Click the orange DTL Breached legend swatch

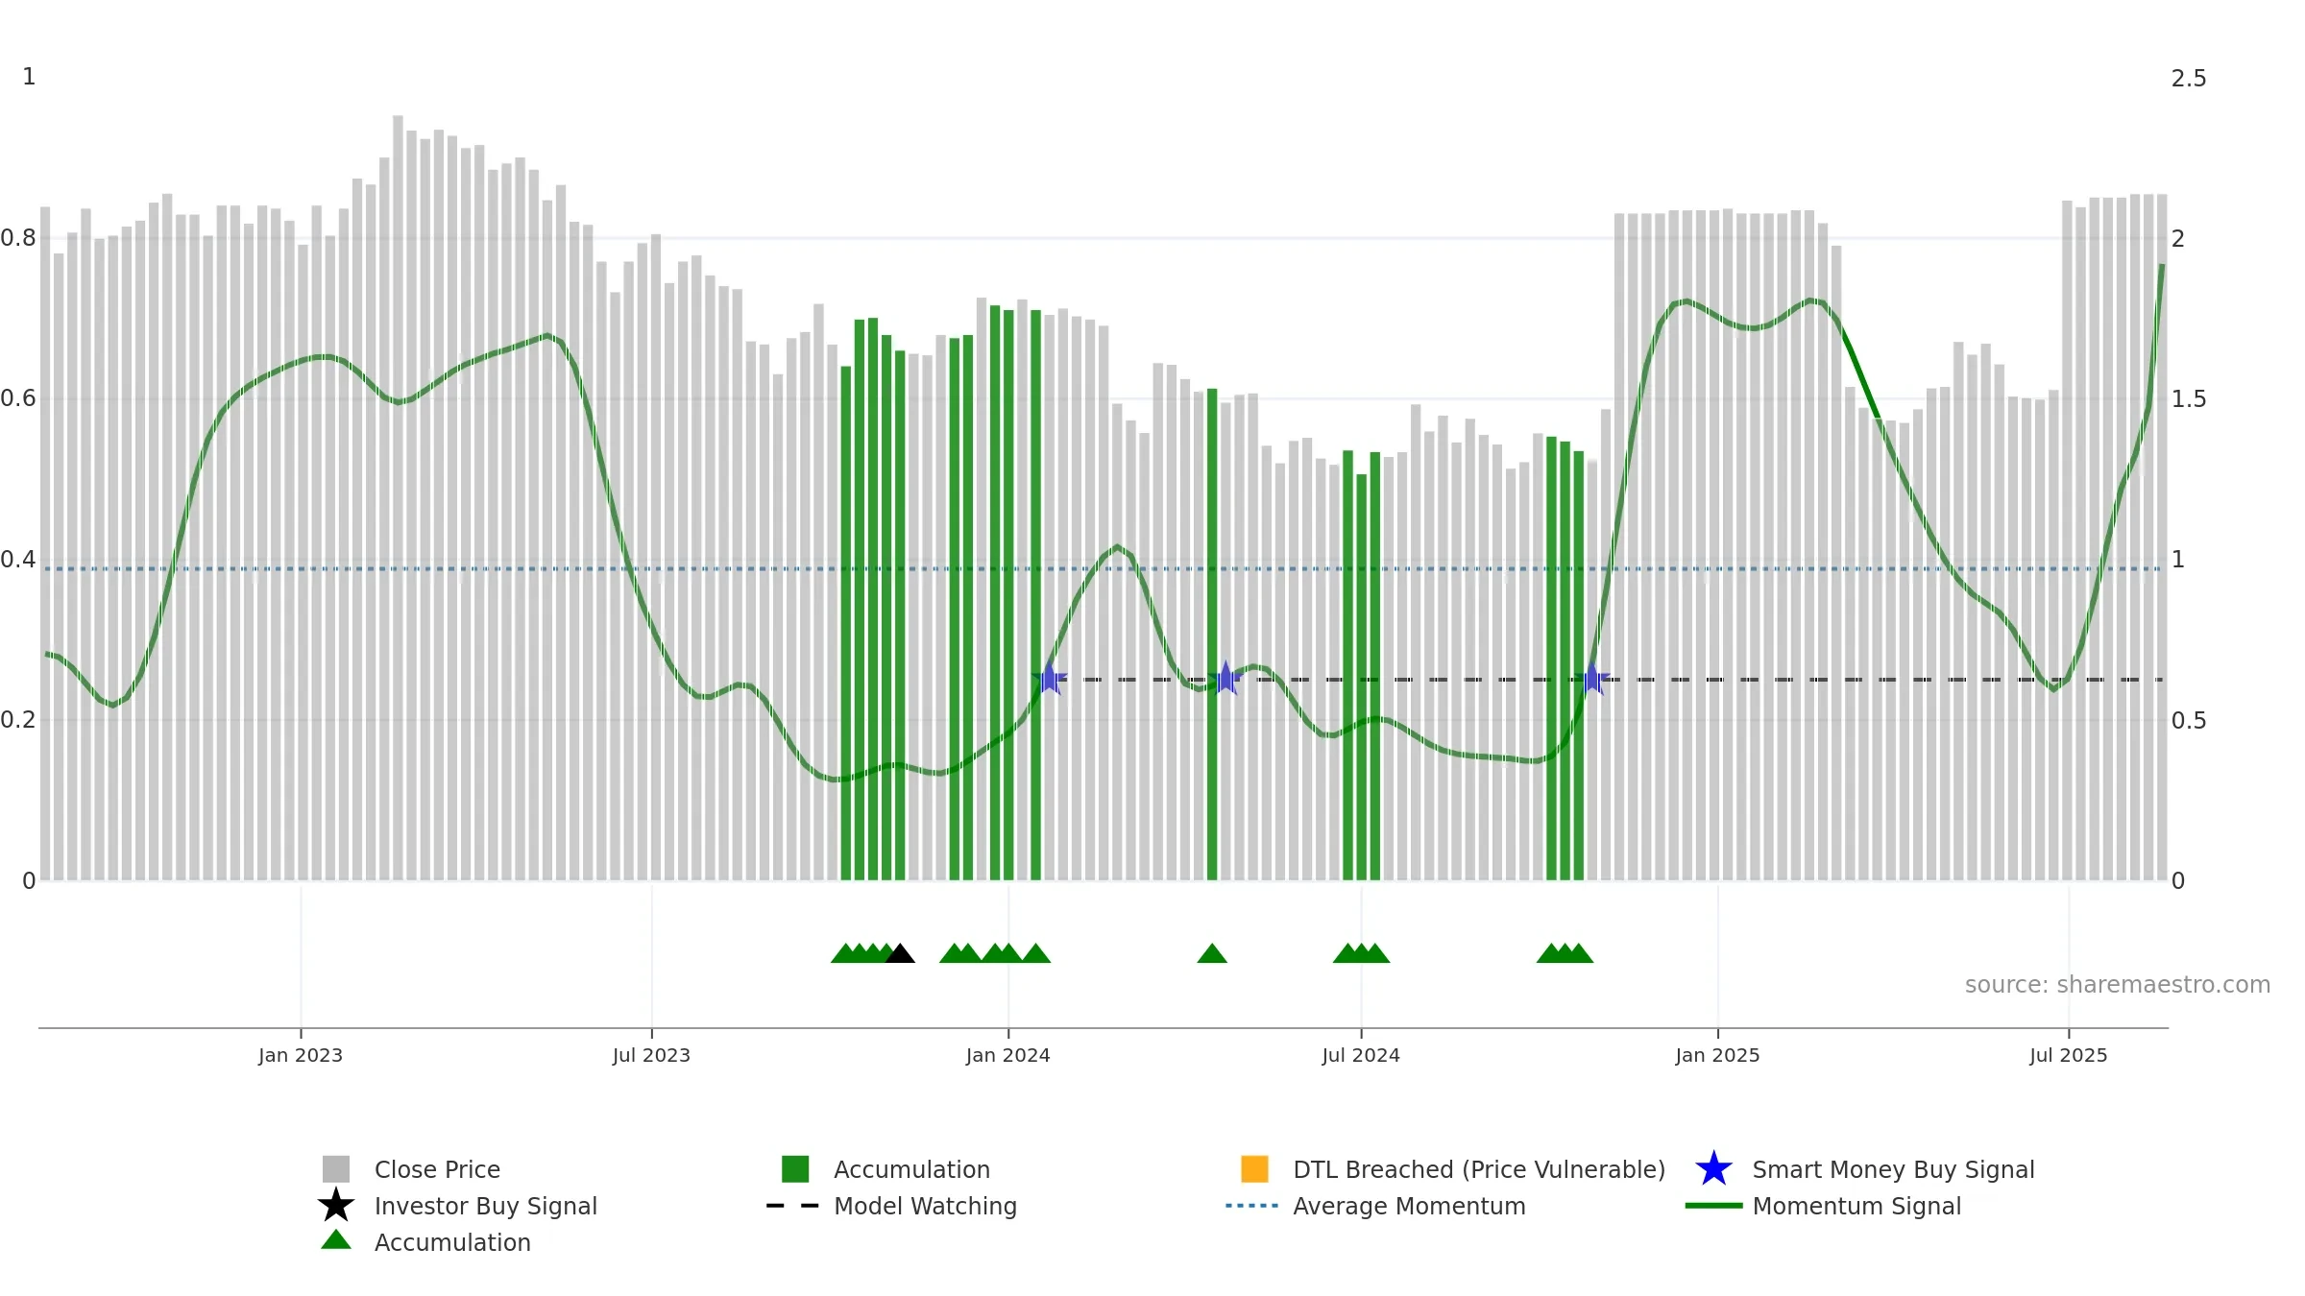click(x=1254, y=1168)
